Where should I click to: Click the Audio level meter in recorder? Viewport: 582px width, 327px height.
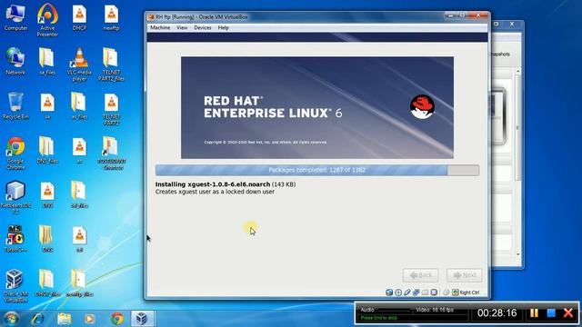click(x=394, y=310)
